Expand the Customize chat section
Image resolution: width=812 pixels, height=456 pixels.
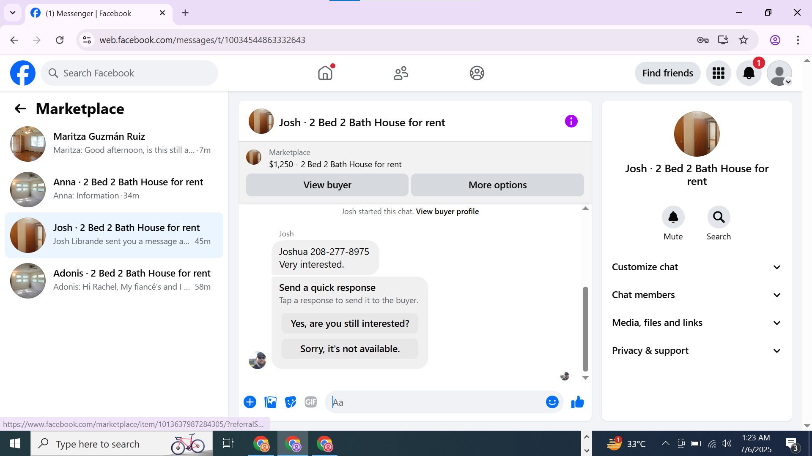click(697, 267)
